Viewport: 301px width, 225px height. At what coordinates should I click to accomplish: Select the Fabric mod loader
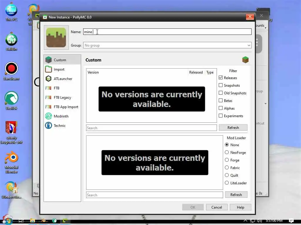coord(227,168)
